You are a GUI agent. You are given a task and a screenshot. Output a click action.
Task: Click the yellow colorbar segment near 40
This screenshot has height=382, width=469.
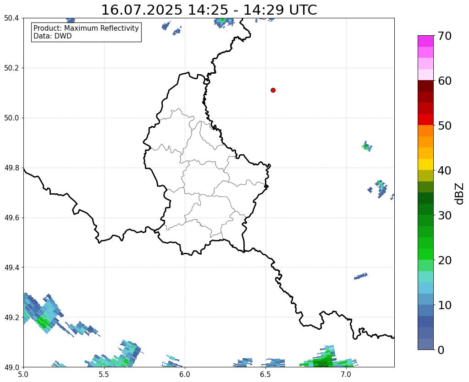[x=425, y=164]
